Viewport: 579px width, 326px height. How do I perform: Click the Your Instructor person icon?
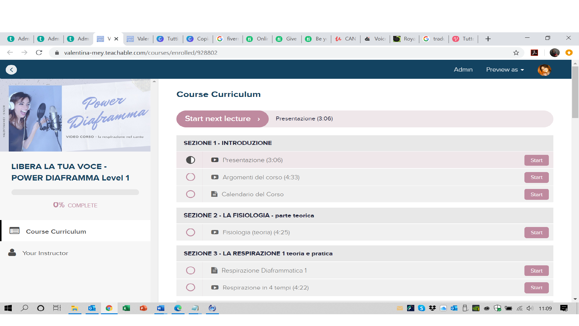pyautogui.click(x=12, y=253)
